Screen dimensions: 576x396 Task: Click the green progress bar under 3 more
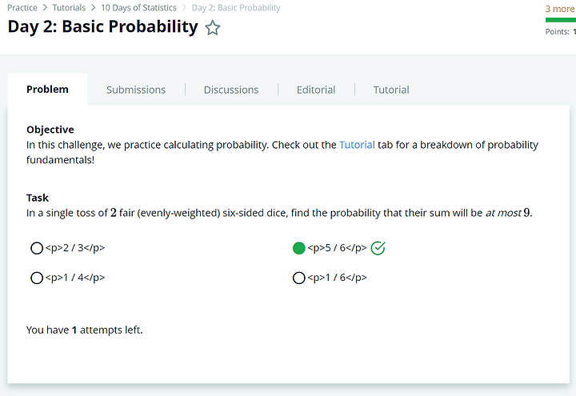click(x=561, y=20)
